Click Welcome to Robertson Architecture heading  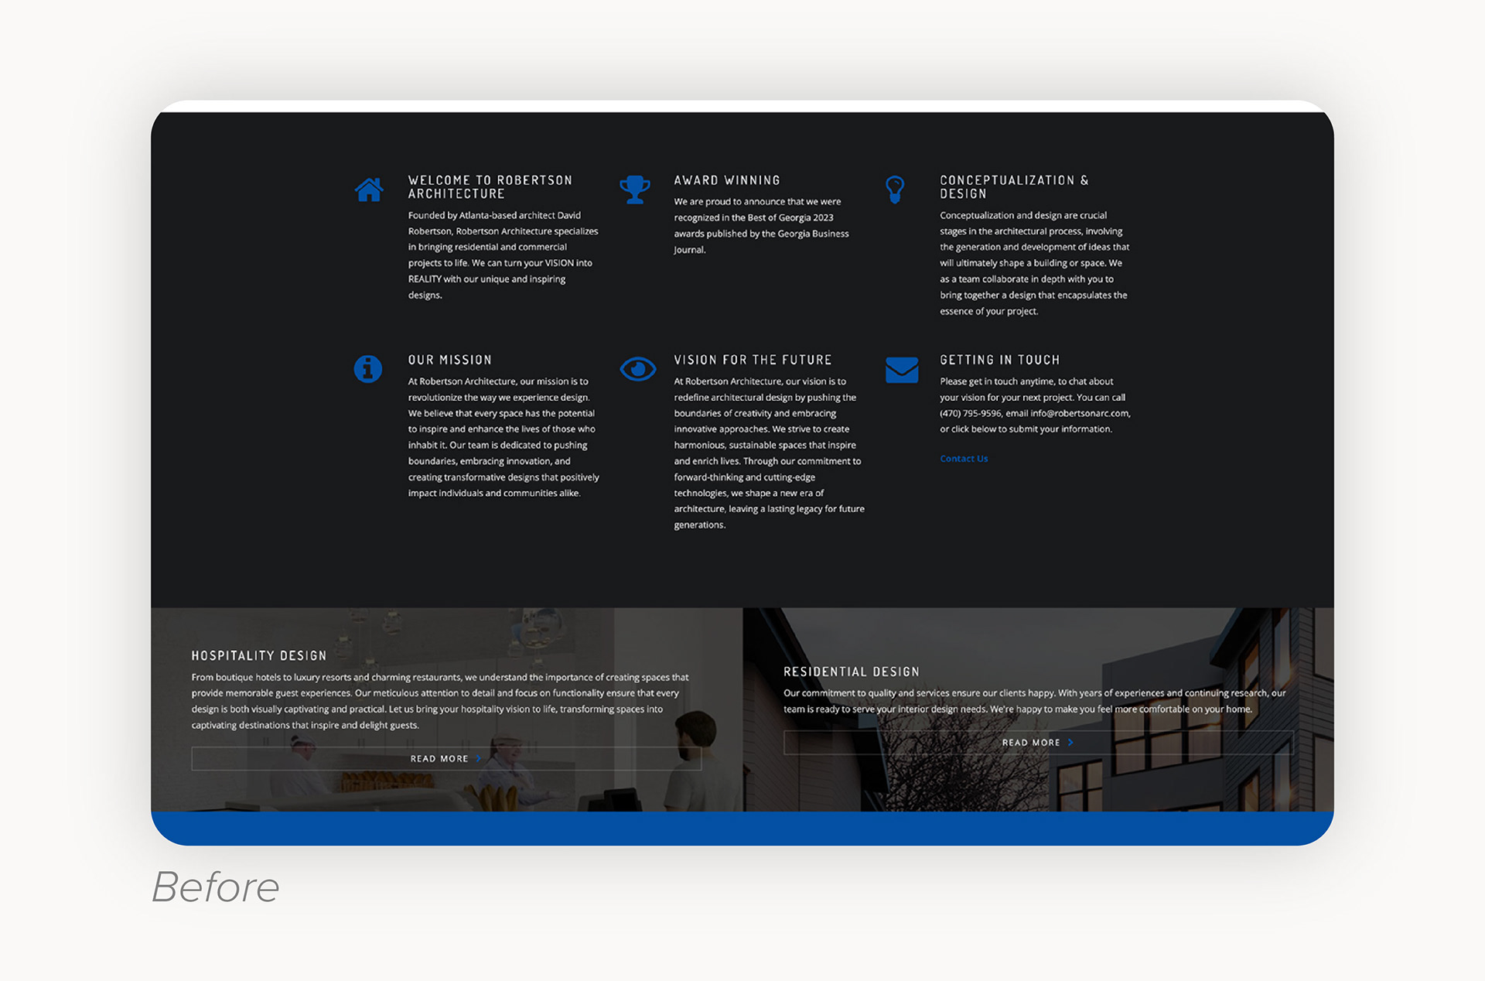click(490, 187)
